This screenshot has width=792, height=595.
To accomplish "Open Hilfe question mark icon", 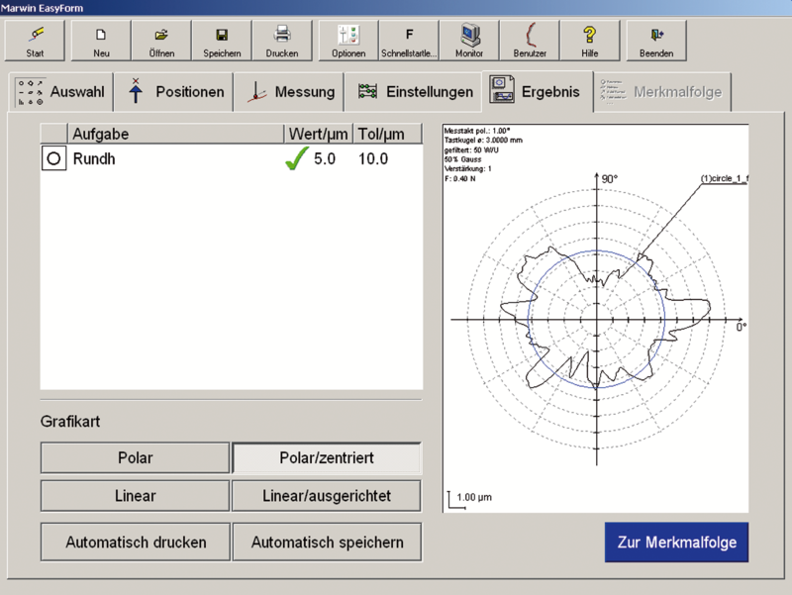I will click(589, 40).
